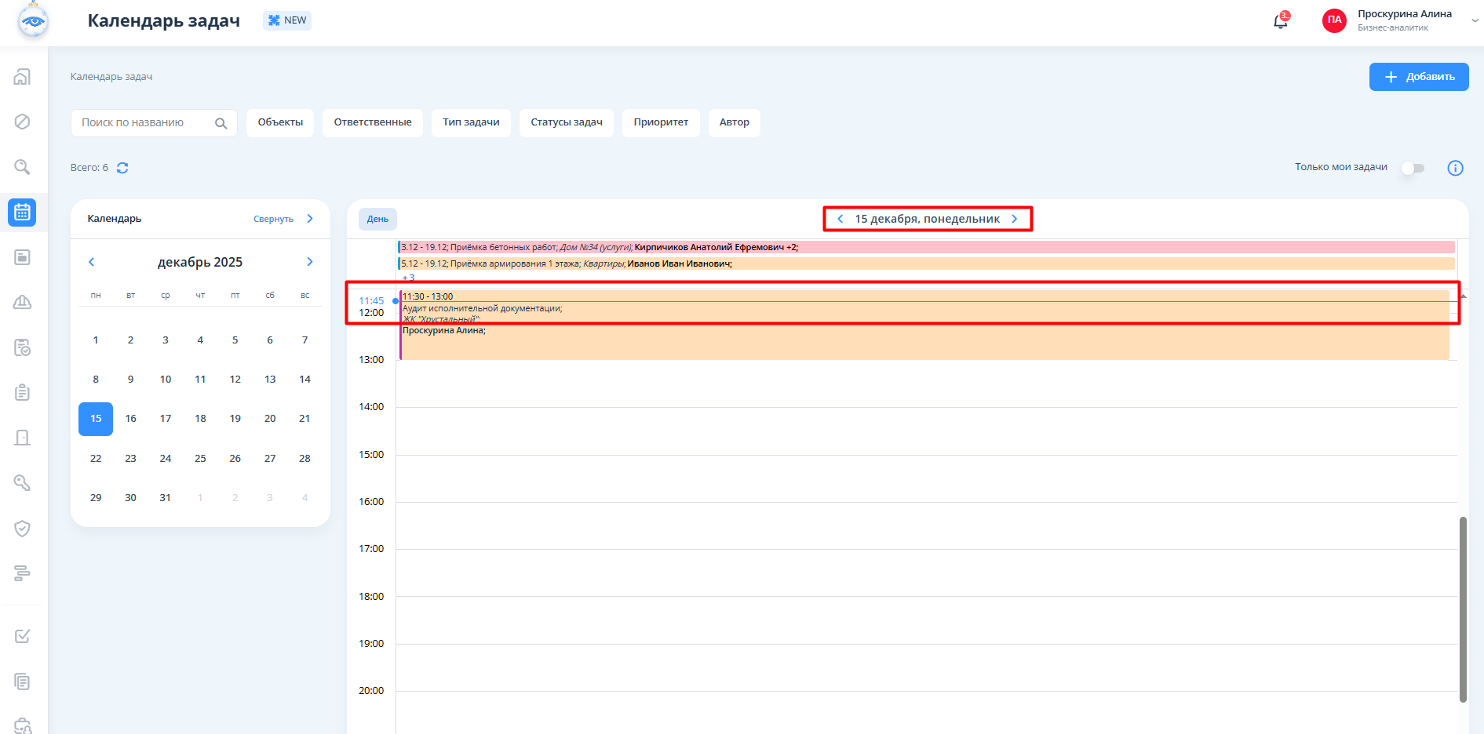1484x734 pixels.
Task: Open the Объекты filter dropdown
Action: (x=280, y=122)
